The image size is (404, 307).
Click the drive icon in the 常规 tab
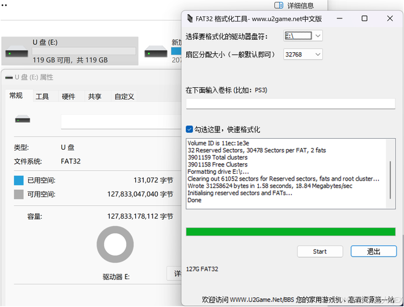point(23,120)
